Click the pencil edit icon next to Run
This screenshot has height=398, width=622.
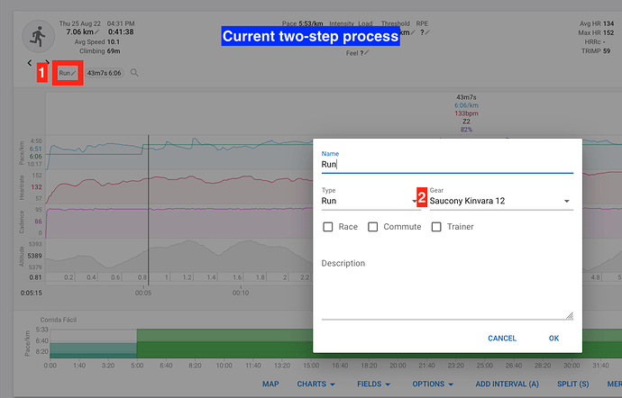pyautogui.click(x=74, y=73)
